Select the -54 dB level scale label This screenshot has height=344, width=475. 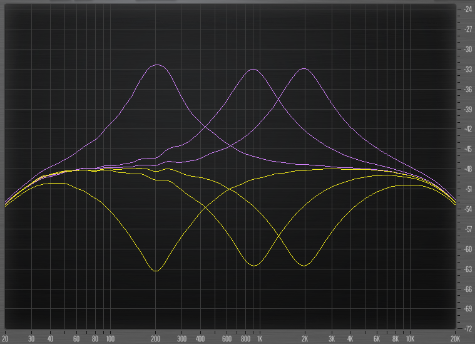468,209
